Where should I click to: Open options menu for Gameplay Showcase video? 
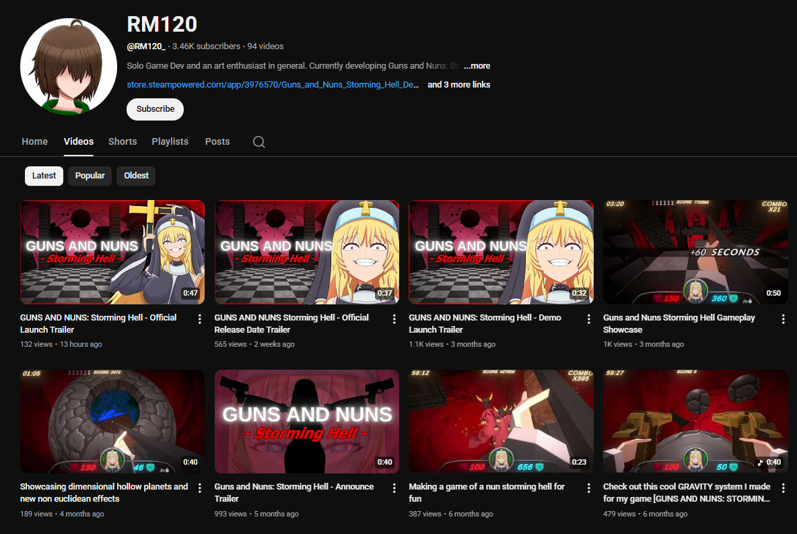point(783,319)
